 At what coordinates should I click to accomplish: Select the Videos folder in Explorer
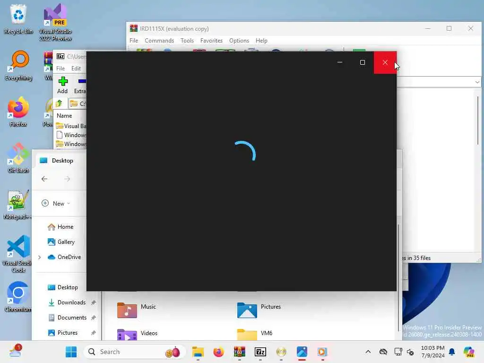(x=137, y=335)
